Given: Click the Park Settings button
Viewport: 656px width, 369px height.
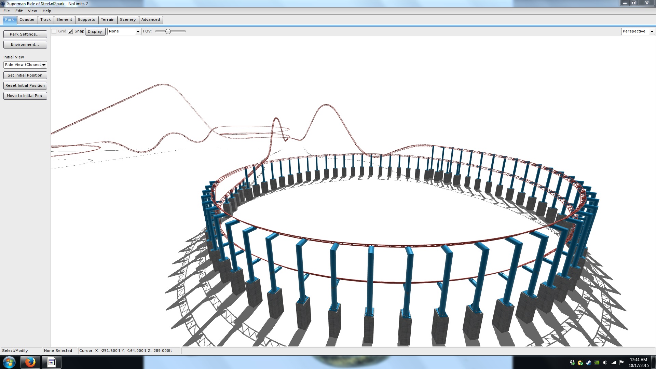Looking at the screenshot, I should (x=25, y=34).
